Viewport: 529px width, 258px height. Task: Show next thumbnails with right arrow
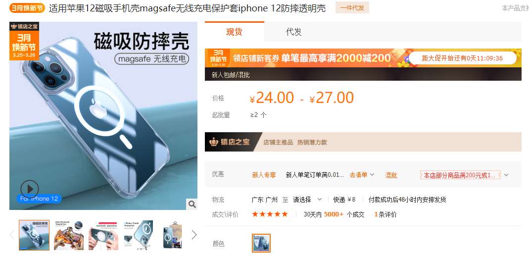194,235
